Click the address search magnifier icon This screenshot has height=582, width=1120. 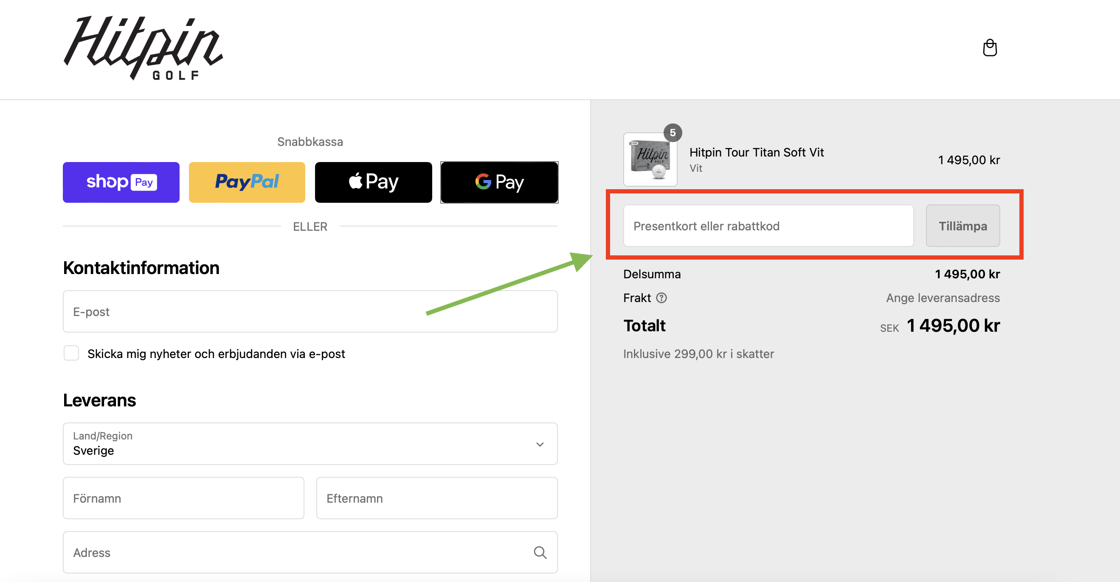coord(540,552)
